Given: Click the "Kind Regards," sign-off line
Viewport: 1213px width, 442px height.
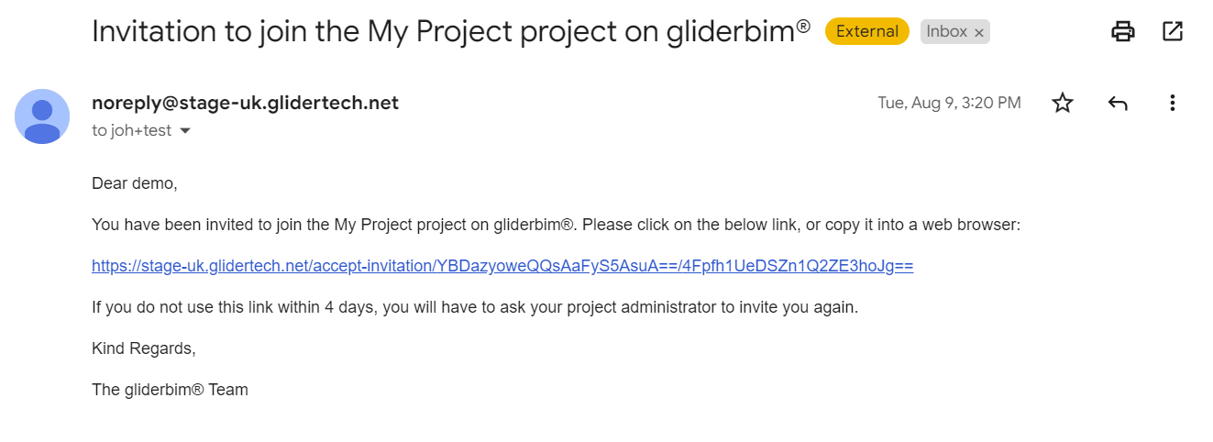Looking at the screenshot, I should tap(144, 348).
